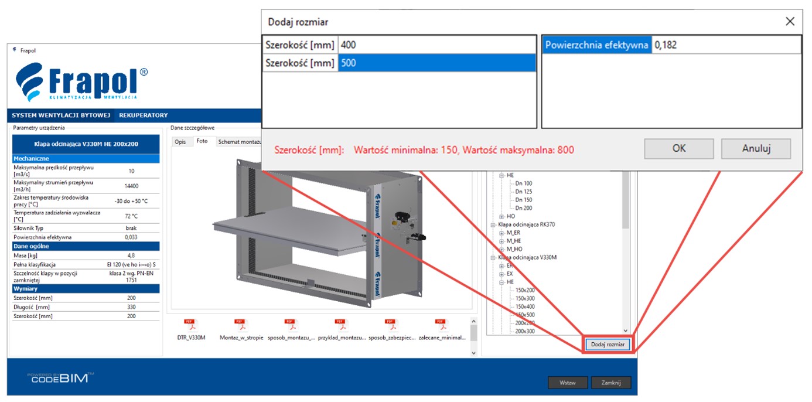The image size is (812, 402).
Task: Open the SYSTEM WENTYLACJI BYTOWEJ menu
Action: [61, 115]
